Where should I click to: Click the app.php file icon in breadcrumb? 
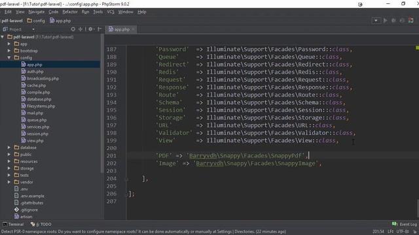tap(52, 20)
